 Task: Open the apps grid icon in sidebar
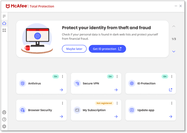4,30
